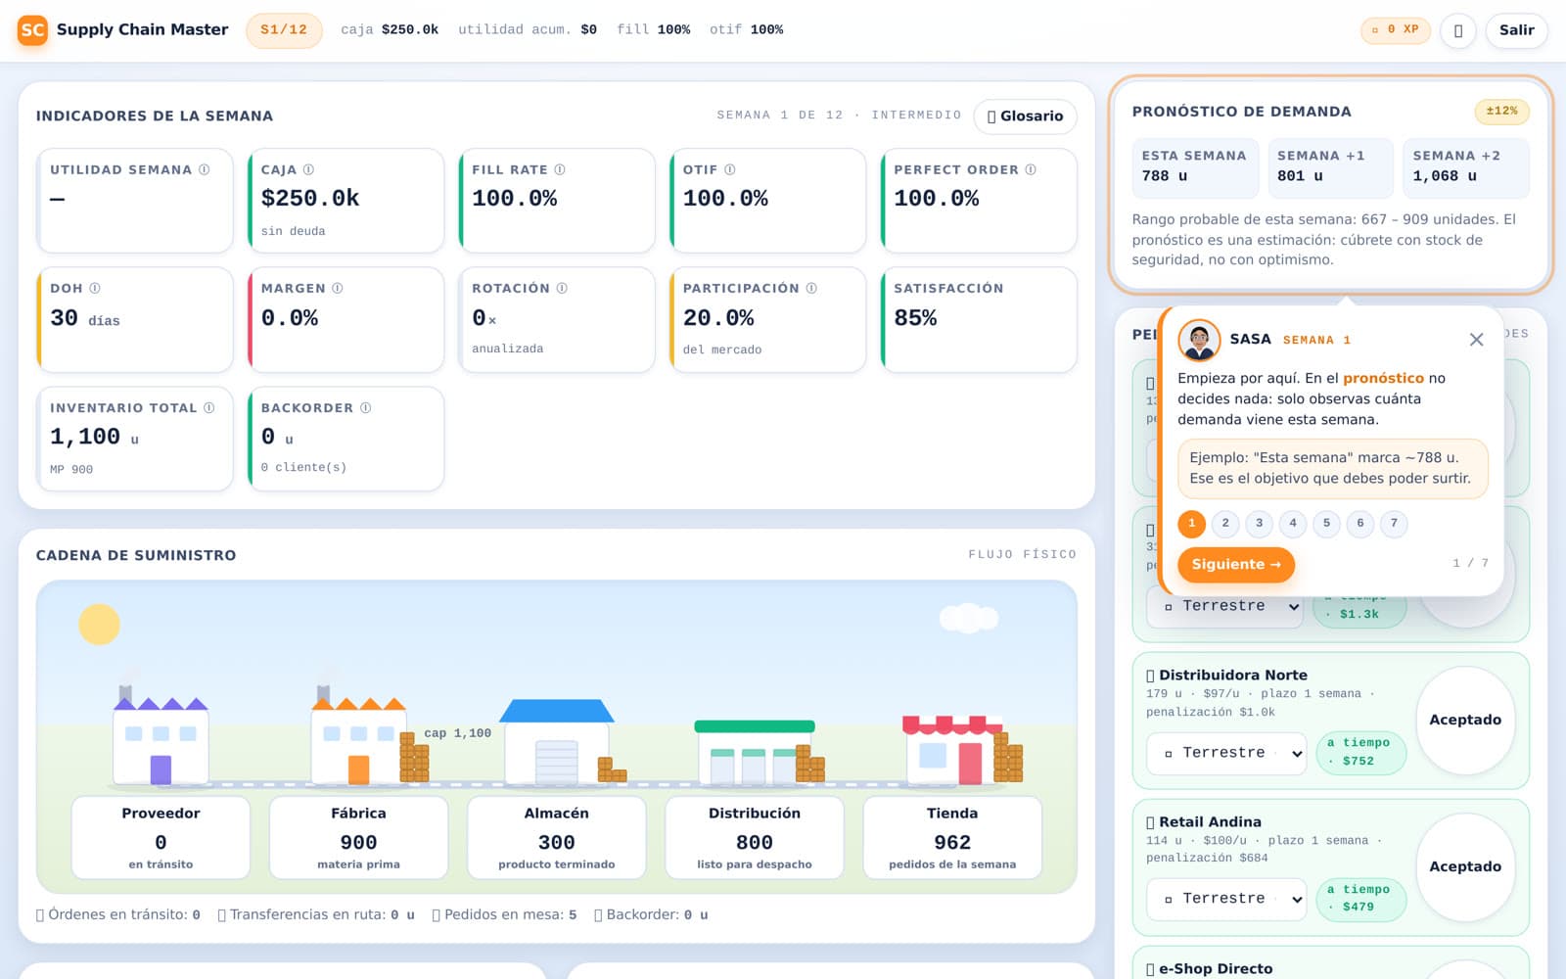Click info icon next to Backorder
This screenshot has width=1566, height=979.
[x=366, y=407]
